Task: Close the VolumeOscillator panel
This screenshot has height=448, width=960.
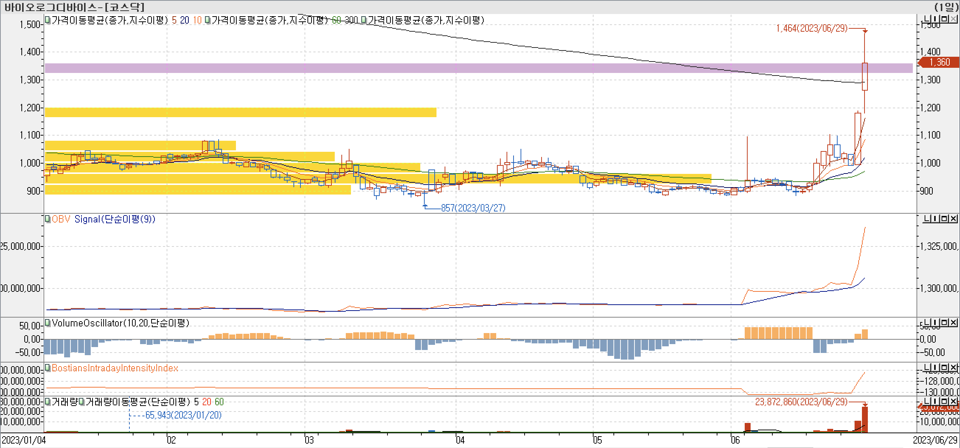Action: coord(953,322)
